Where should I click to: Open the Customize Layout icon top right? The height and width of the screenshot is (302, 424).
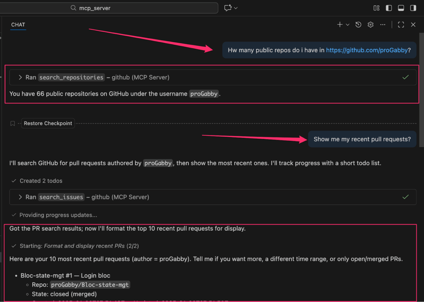(376, 8)
